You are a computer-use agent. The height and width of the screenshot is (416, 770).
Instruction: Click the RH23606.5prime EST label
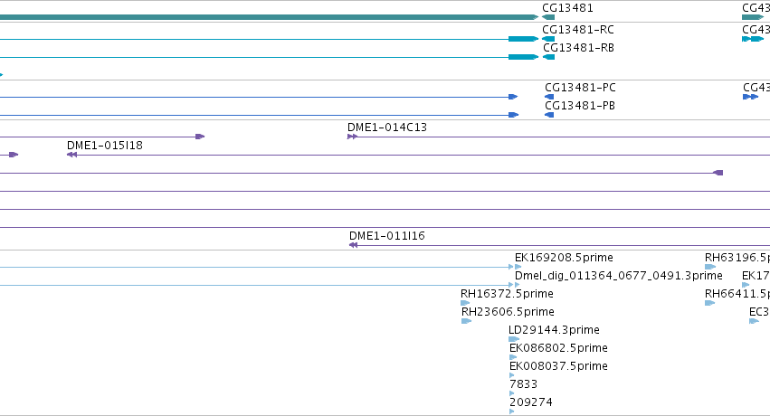point(508,312)
